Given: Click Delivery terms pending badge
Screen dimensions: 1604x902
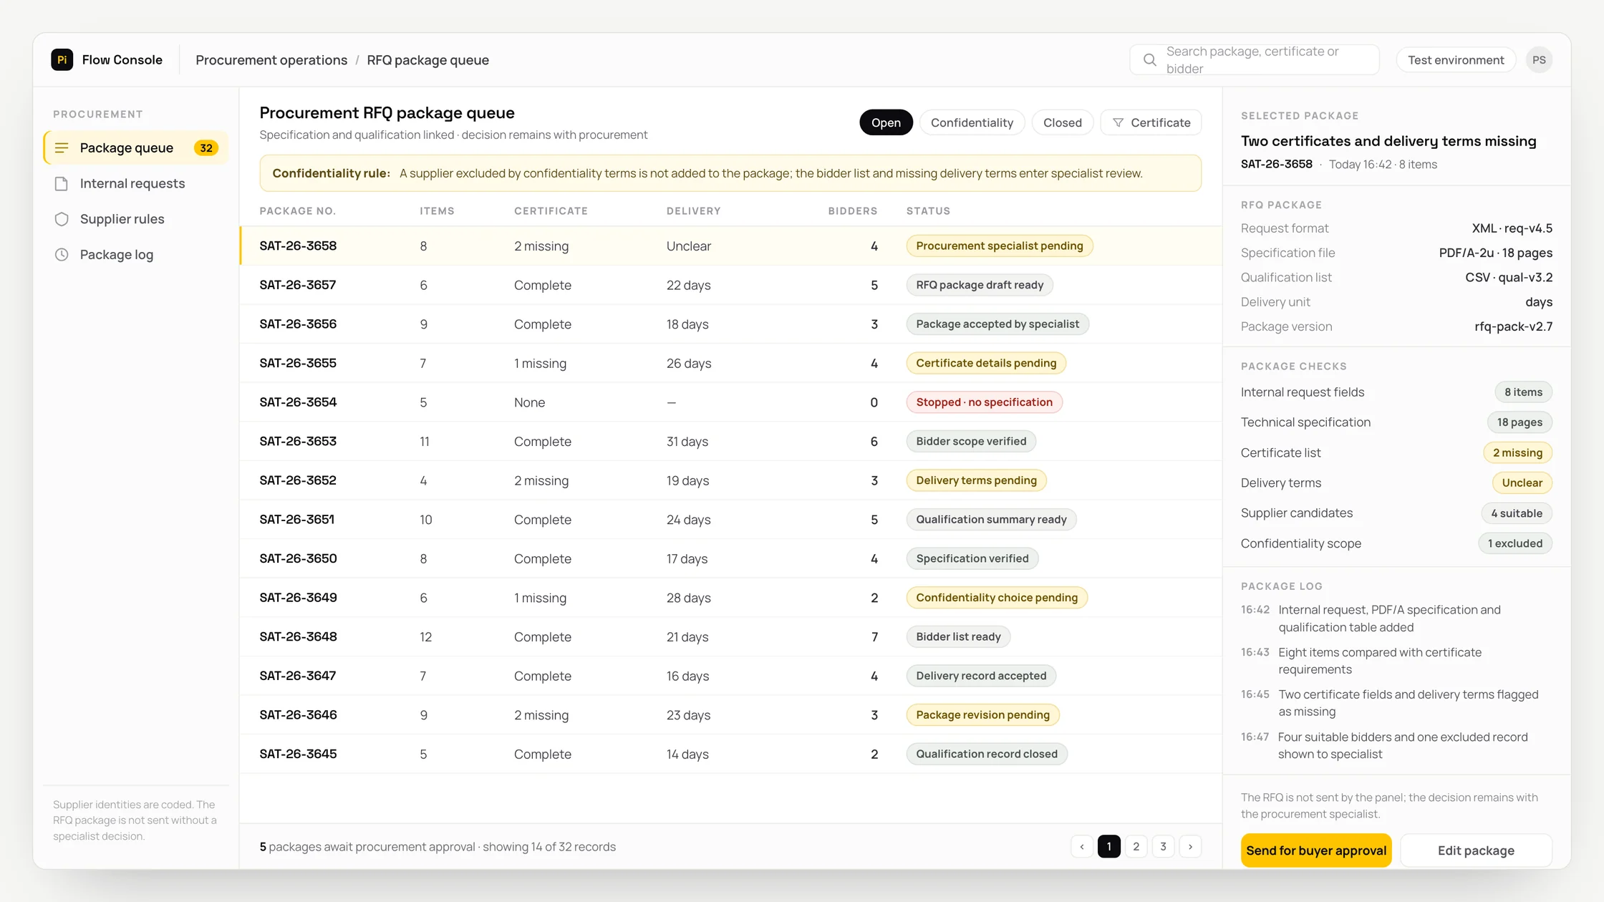Looking at the screenshot, I should click(976, 480).
